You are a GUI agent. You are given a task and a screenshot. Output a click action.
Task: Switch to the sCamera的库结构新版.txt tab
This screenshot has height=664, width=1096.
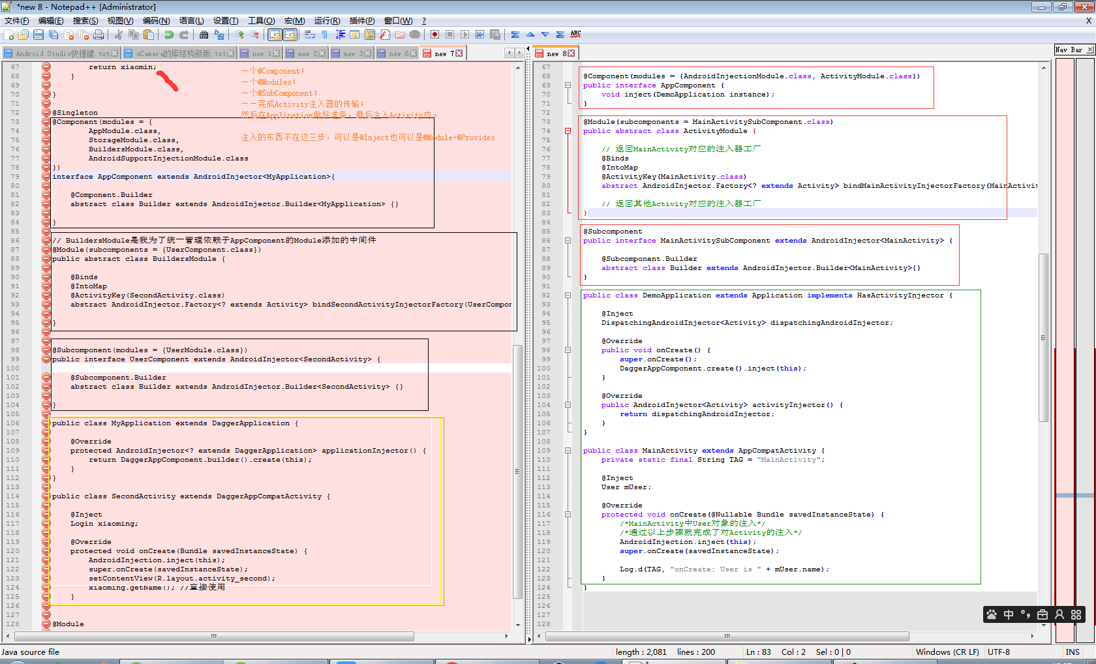[x=179, y=53]
